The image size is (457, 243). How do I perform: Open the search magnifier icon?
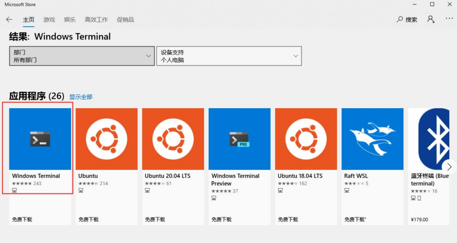(x=400, y=20)
